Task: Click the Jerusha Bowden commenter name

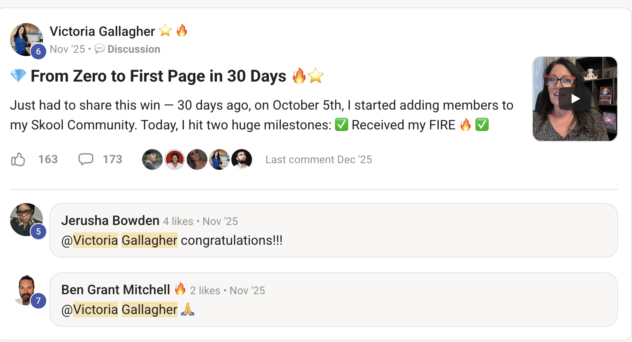Action: (110, 221)
